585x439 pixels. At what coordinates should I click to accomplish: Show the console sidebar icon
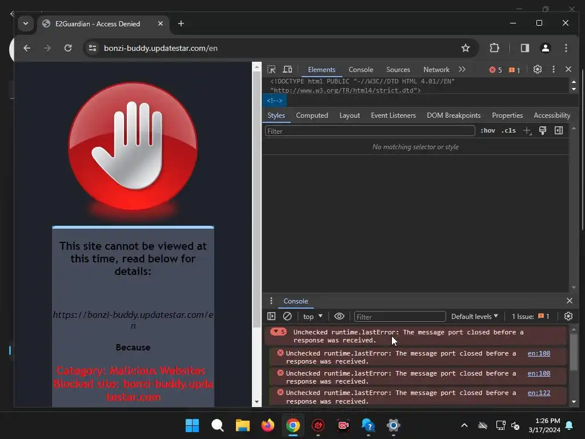pyautogui.click(x=271, y=316)
